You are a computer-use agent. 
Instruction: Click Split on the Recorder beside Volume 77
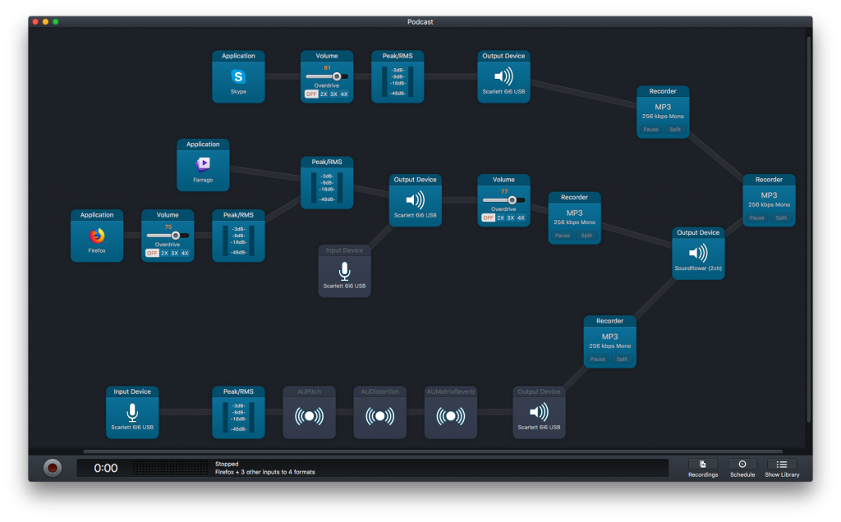pos(586,236)
